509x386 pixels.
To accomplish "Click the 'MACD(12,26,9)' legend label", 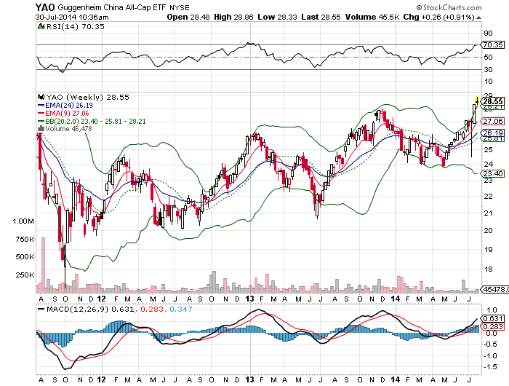I will click(x=77, y=309).
